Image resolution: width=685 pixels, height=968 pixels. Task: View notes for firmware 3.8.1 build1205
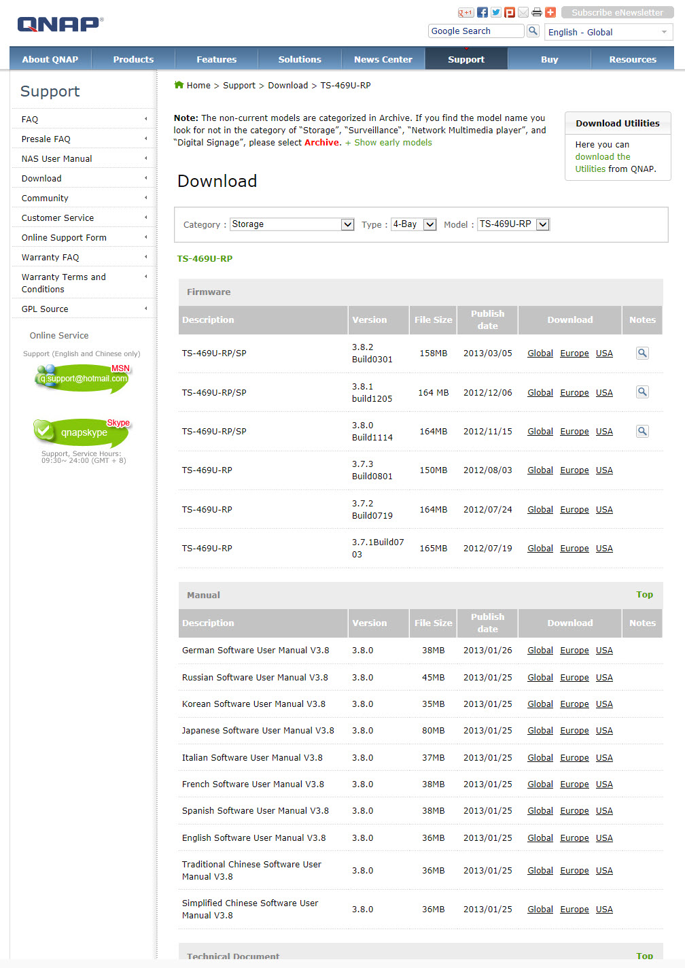(x=642, y=392)
